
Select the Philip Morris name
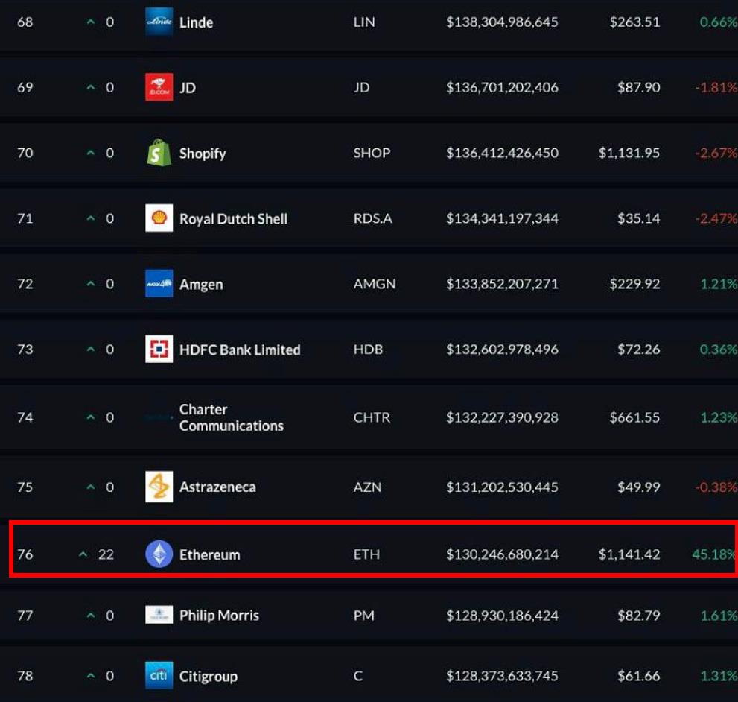[219, 616]
